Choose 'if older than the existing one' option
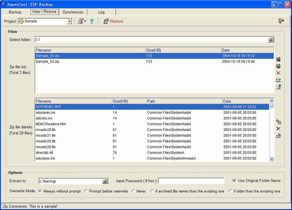 230,191
